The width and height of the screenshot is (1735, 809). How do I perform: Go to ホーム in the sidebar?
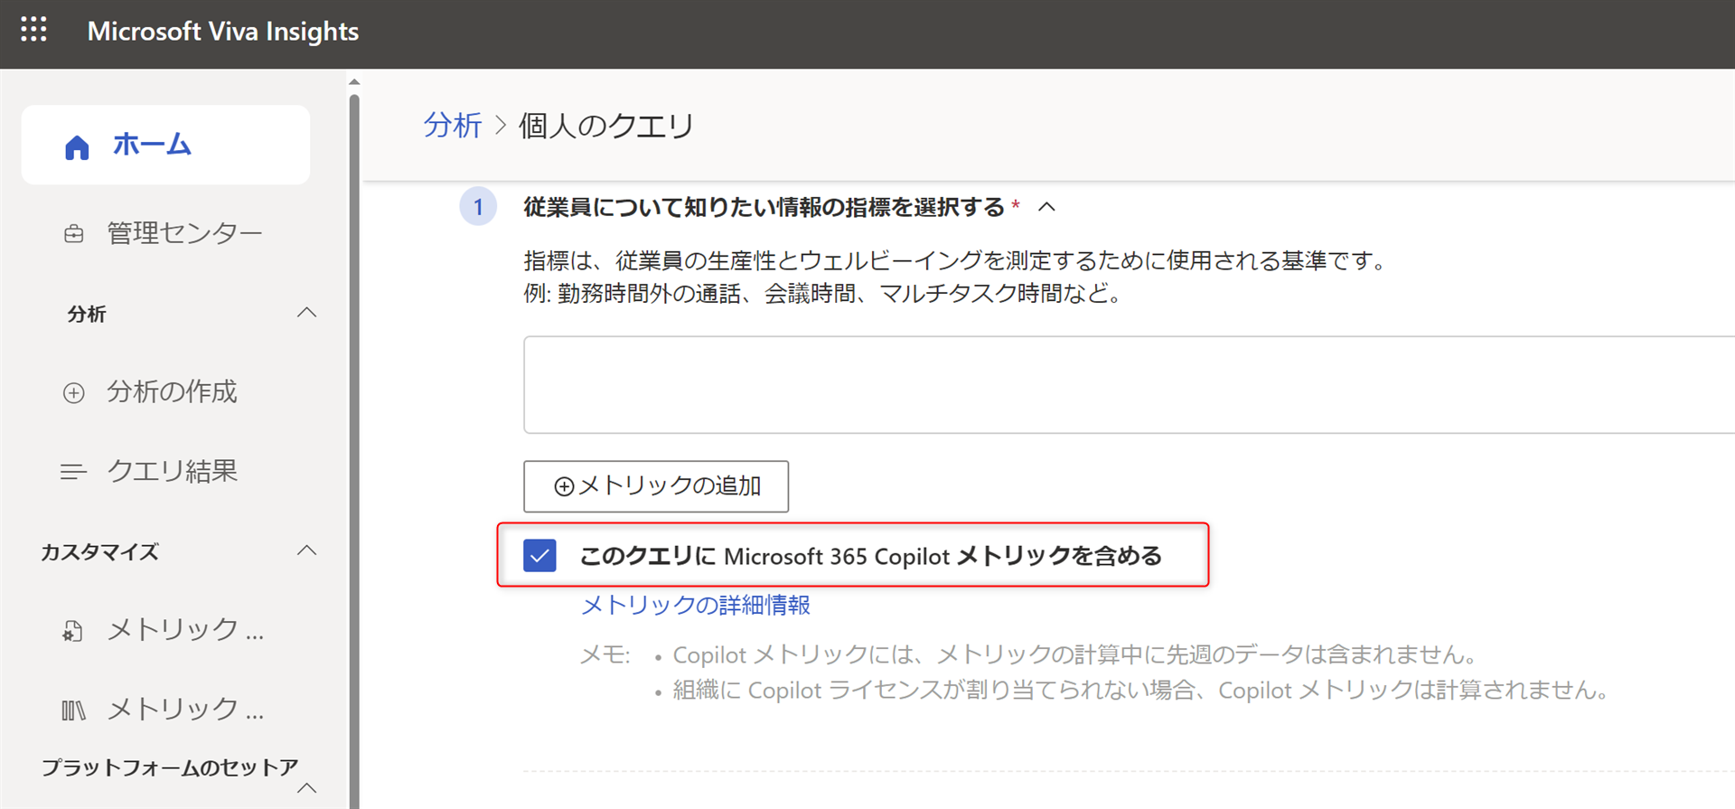(x=165, y=145)
